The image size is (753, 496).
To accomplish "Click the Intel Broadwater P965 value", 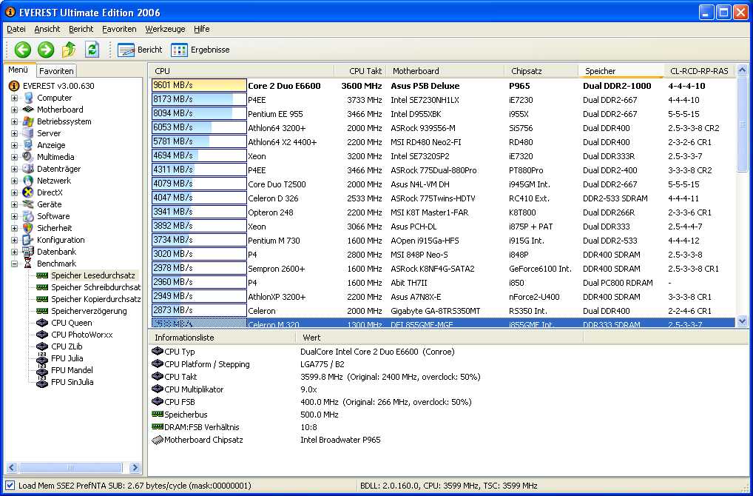I will coord(340,440).
